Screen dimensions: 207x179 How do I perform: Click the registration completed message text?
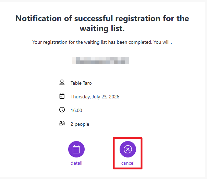point(102,42)
